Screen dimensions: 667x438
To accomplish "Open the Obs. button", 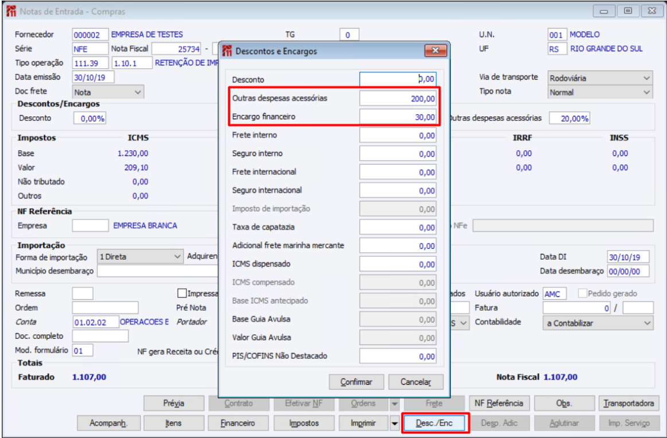I will coord(564,404).
